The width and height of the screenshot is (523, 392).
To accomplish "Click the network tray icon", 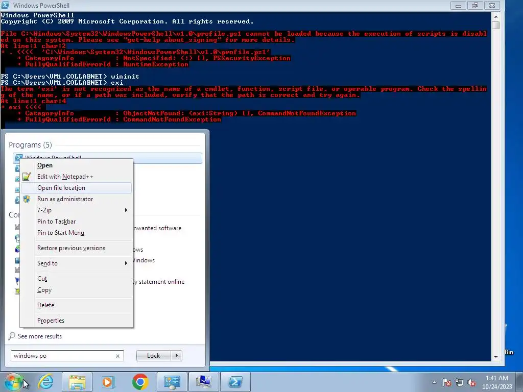I will click(x=459, y=382).
